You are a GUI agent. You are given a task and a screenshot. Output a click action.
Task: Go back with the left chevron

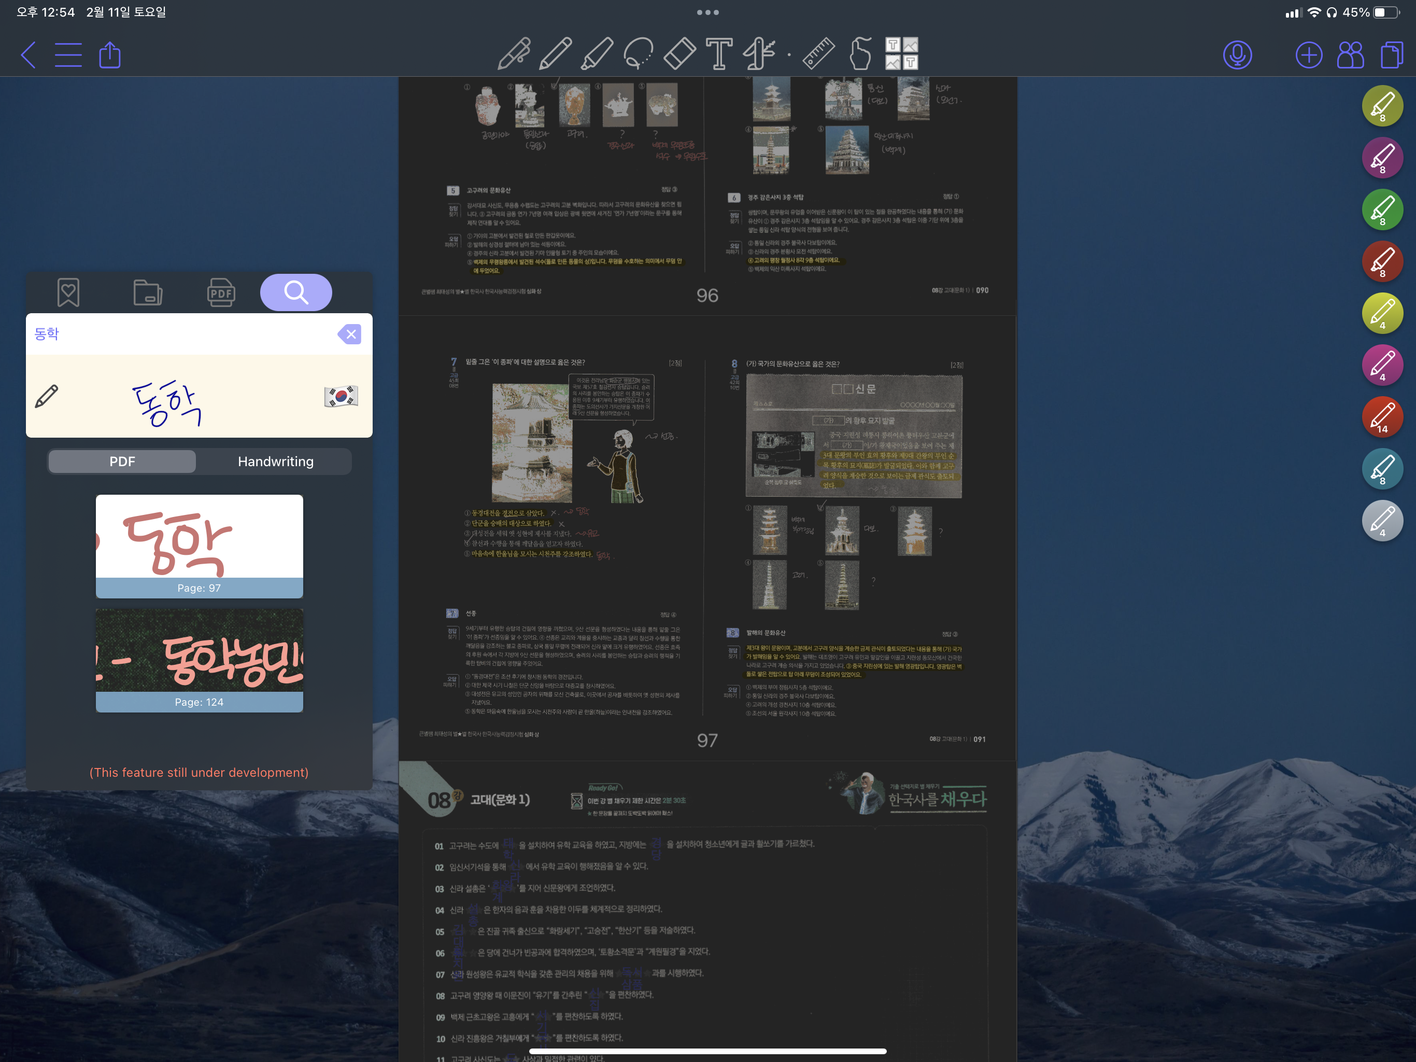pyautogui.click(x=27, y=55)
